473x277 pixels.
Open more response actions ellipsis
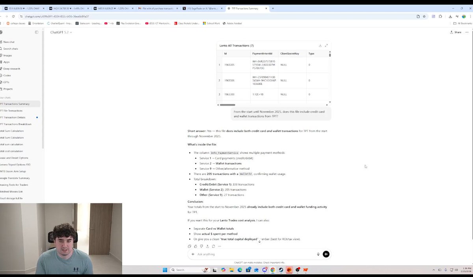[220, 246]
